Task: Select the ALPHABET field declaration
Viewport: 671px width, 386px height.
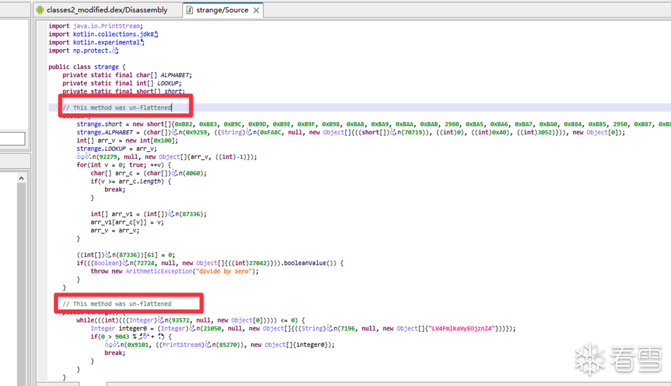Action: coord(127,75)
